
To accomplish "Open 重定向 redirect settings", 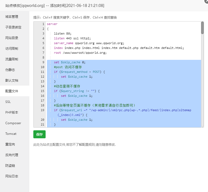I will click(10, 144).
